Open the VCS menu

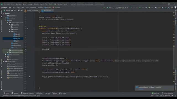[55, 4]
